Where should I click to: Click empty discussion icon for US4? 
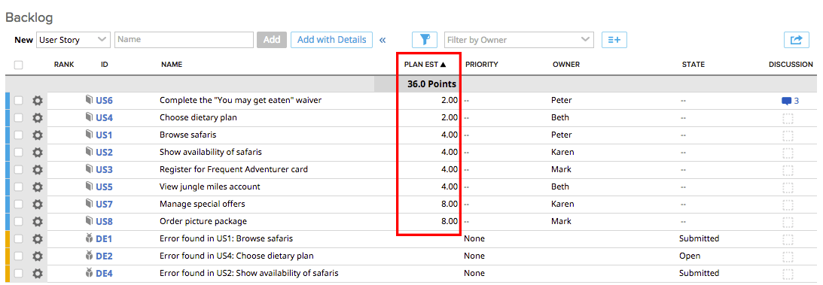[788, 118]
